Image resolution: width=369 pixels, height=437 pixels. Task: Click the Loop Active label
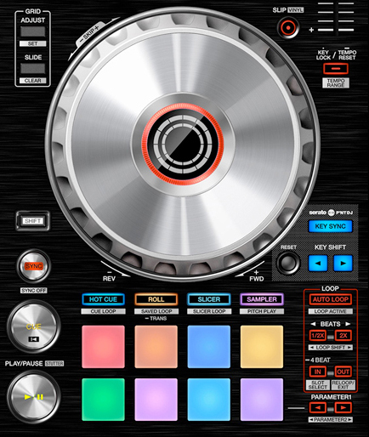click(x=330, y=311)
